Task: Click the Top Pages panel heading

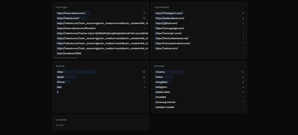Action: click(61, 7)
